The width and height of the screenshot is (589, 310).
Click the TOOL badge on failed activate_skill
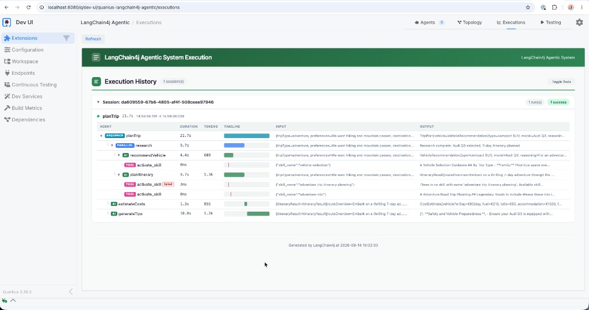130,185
